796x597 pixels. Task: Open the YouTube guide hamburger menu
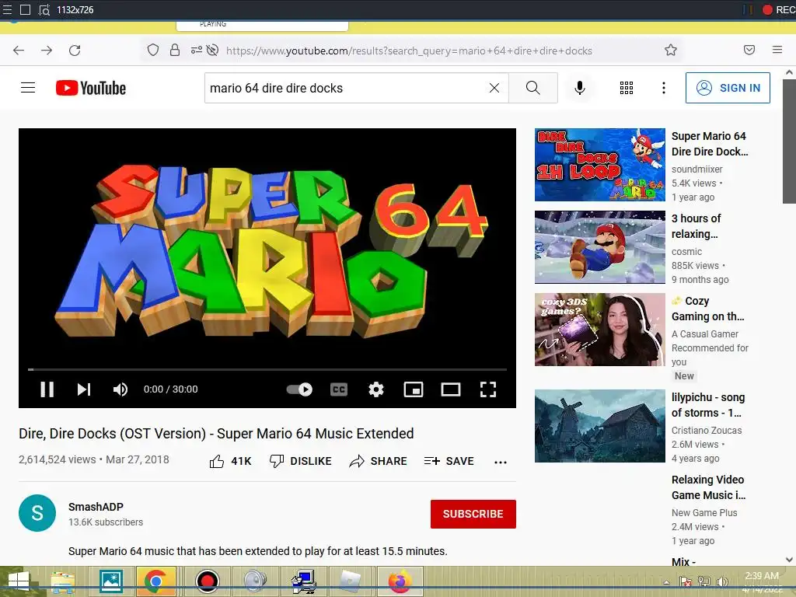click(28, 88)
